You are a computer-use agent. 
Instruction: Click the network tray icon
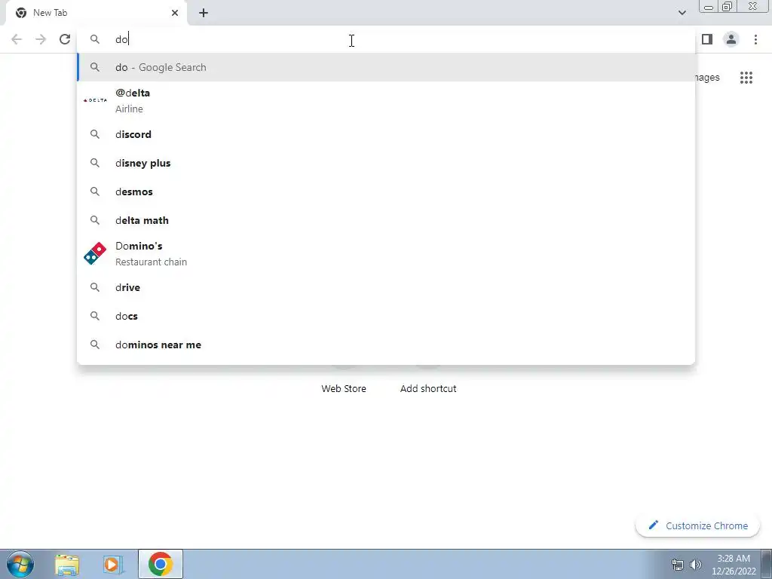tap(678, 565)
